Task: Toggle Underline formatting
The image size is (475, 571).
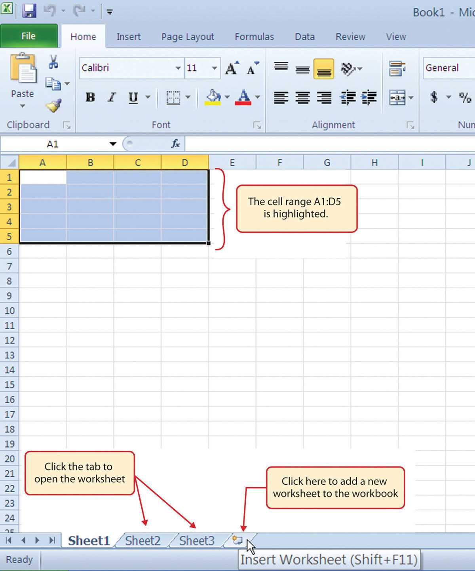Action: tap(133, 97)
